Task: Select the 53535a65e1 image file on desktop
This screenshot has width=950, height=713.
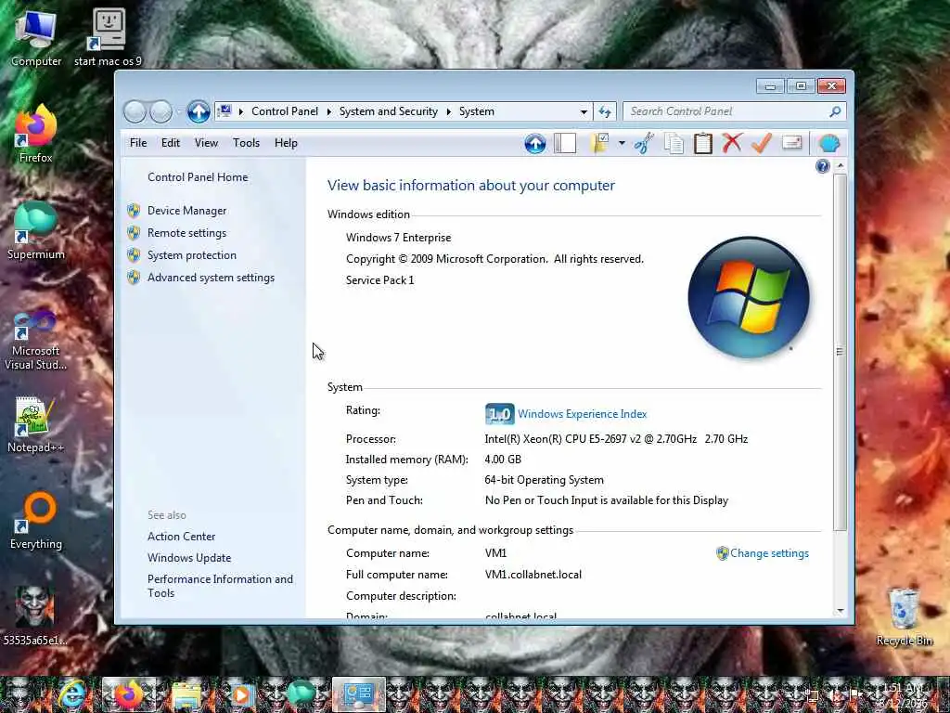Action: click(34, 616)
